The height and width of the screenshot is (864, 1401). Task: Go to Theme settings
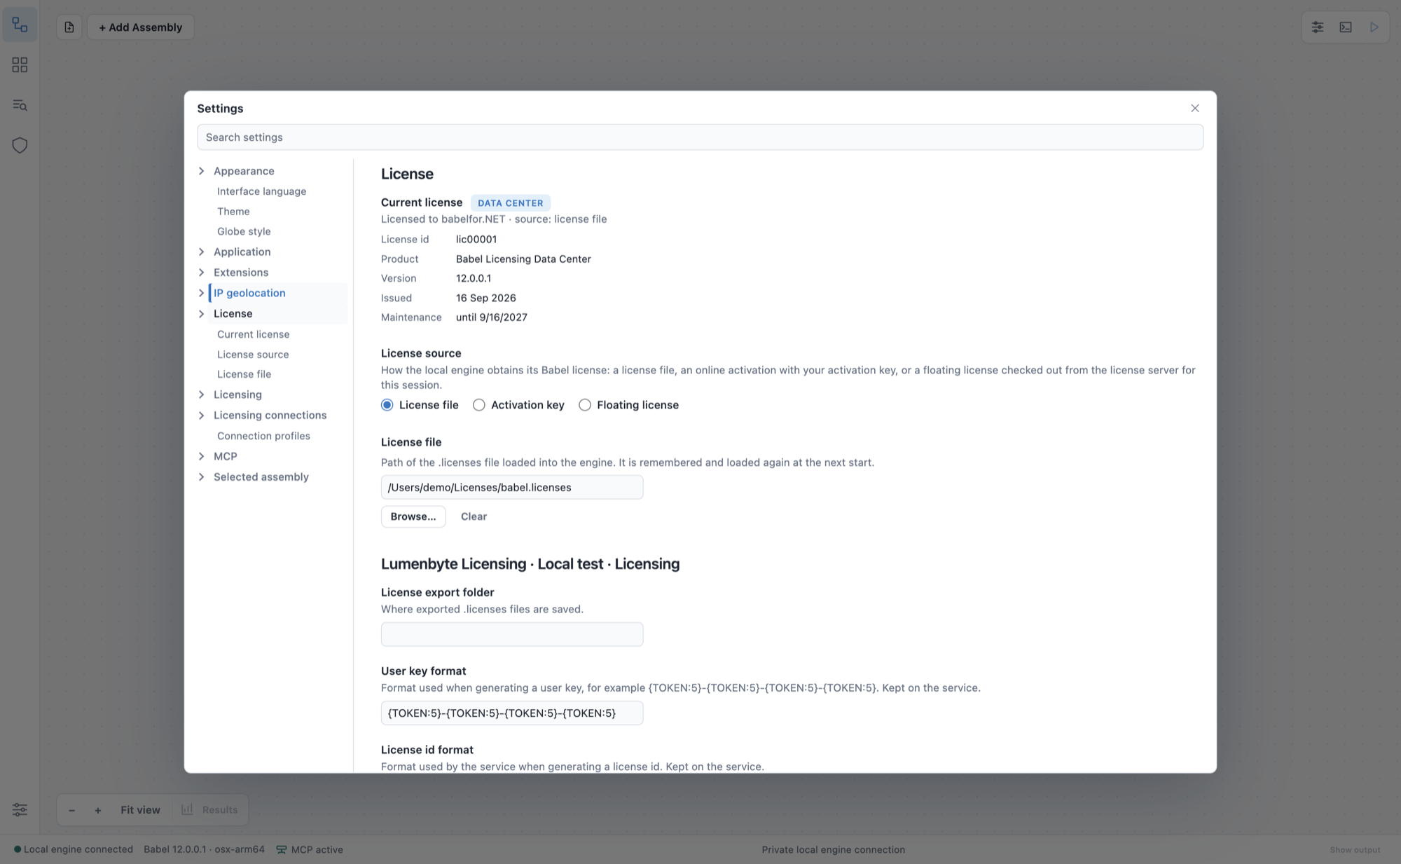[233, 211]
